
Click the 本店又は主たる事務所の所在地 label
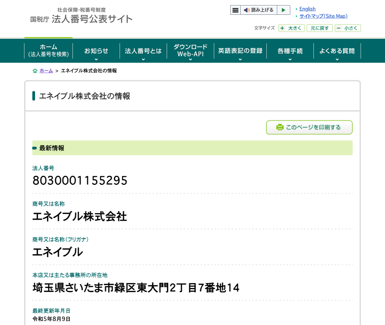coord(70,275)
